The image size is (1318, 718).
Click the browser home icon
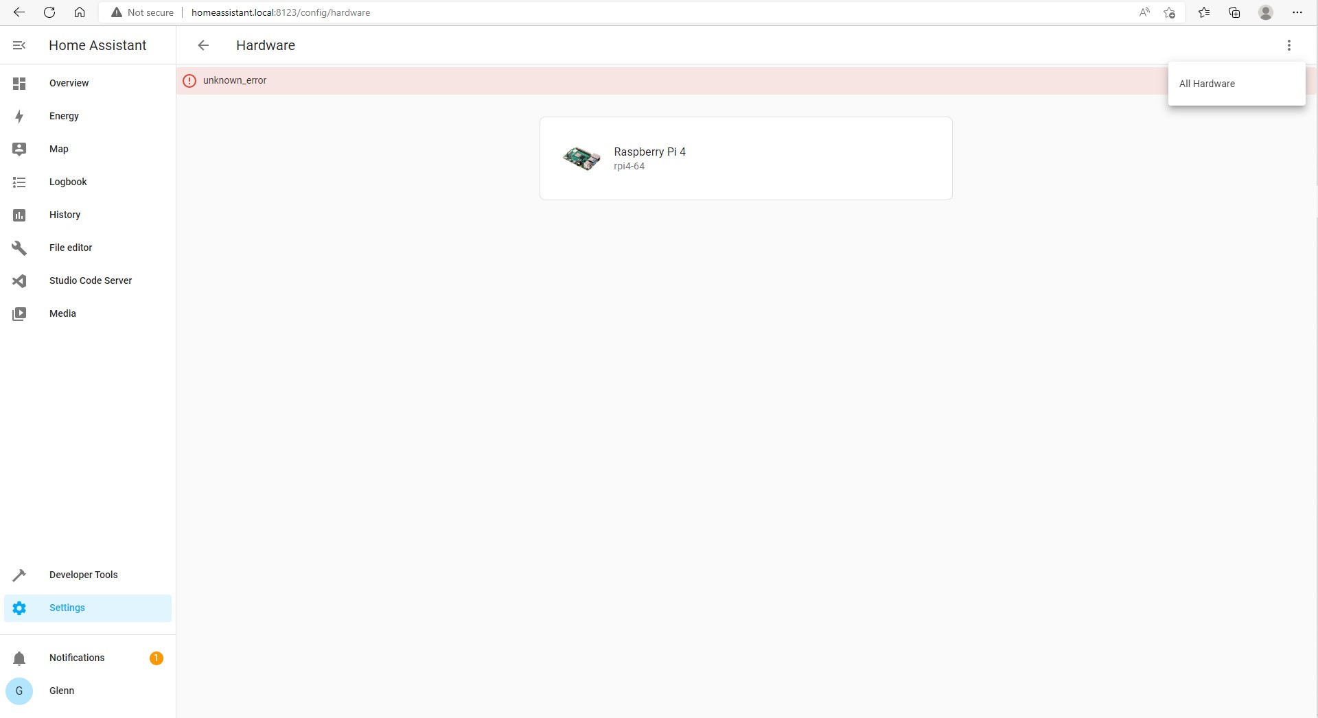80,12
